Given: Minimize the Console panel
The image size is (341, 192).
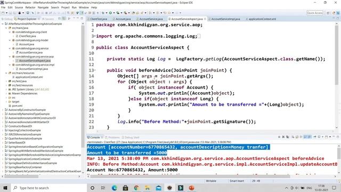Looking at the screenshot, I should pyautogui.click(x=334, y=137).
